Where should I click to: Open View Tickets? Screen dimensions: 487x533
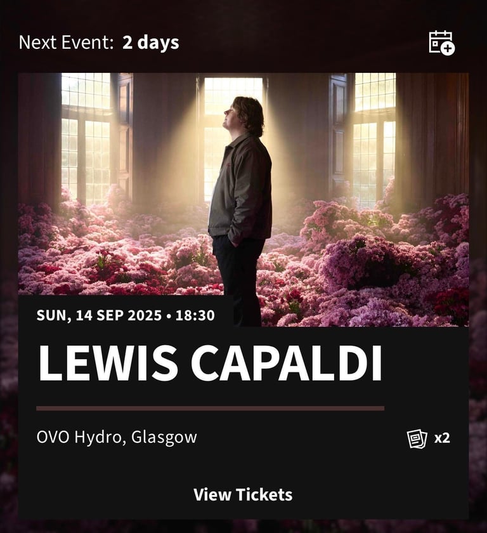(243, 494)
